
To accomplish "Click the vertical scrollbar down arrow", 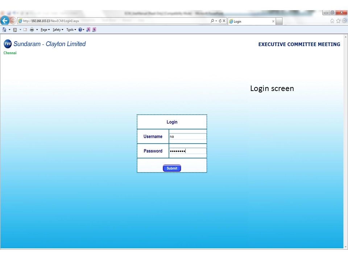I will [345, 246].
